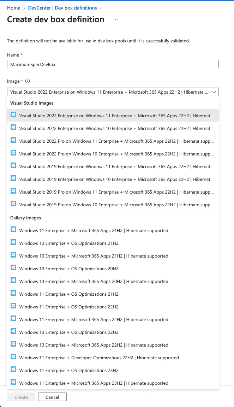The width and height of the screenshot is (234, 407).
Task: Select Windows 11 Enterprise + Microsoft 365 Apps 23H2
Action: [x=94, y=383]
